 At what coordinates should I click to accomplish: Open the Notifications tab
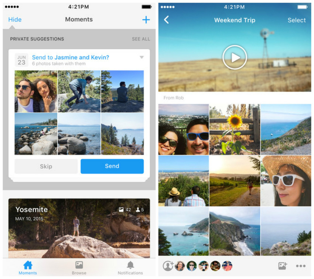pyautogui.click(x=130, y=268)
